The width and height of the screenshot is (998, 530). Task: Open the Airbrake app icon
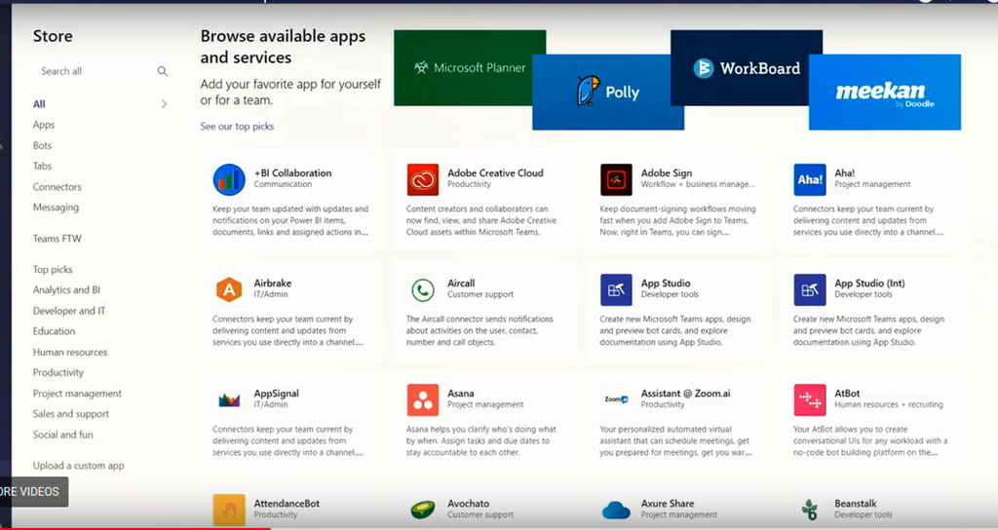pos(229,289)
